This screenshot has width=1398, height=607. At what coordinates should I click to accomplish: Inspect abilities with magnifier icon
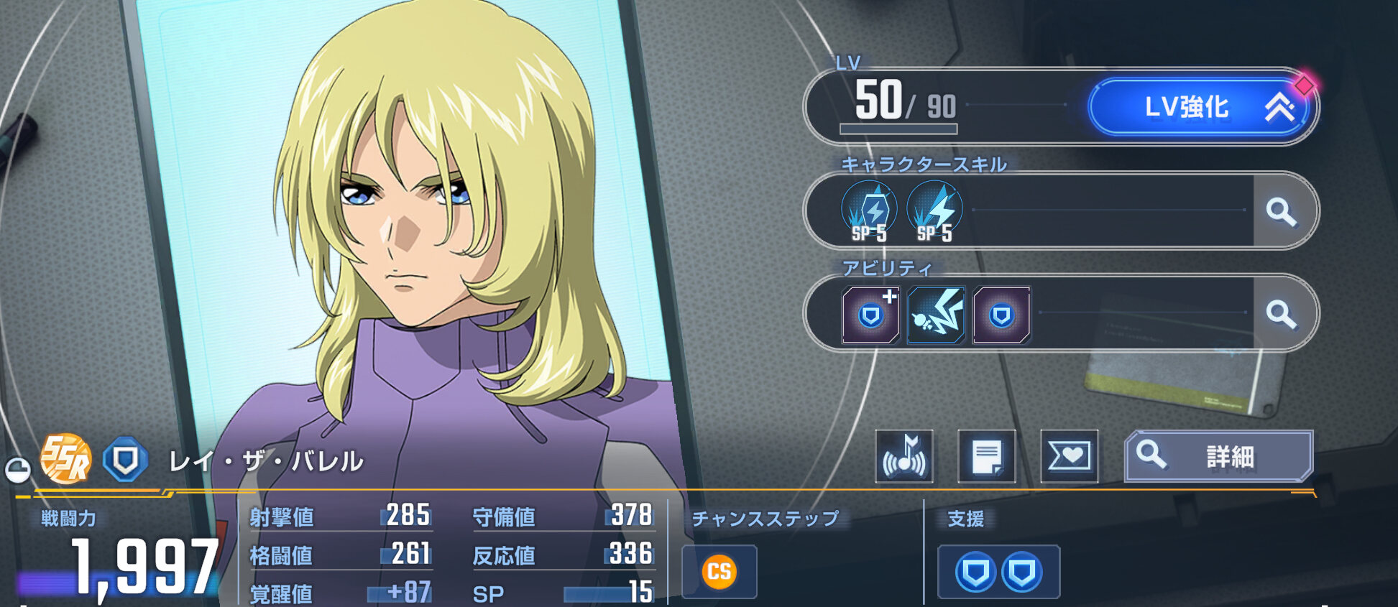1281,314
